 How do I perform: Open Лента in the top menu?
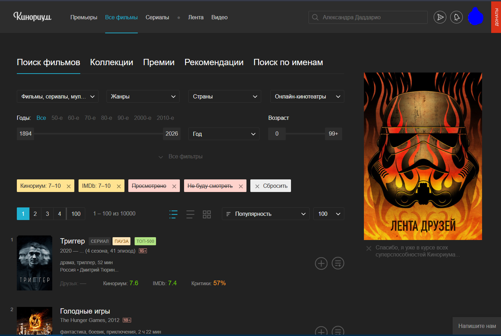196,17
